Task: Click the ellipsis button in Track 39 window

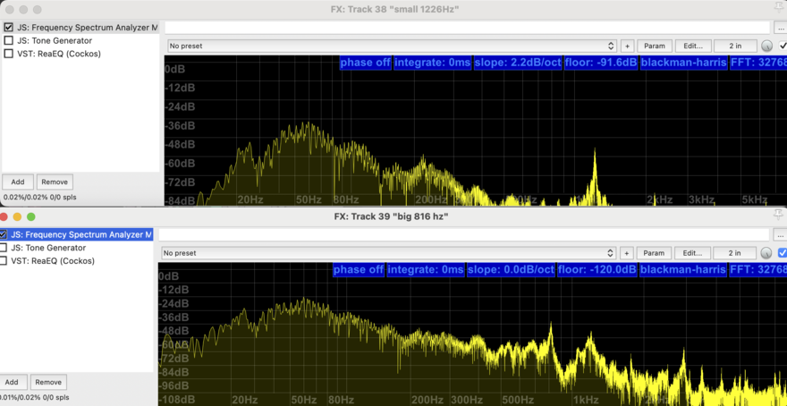Action: (780, 234)
